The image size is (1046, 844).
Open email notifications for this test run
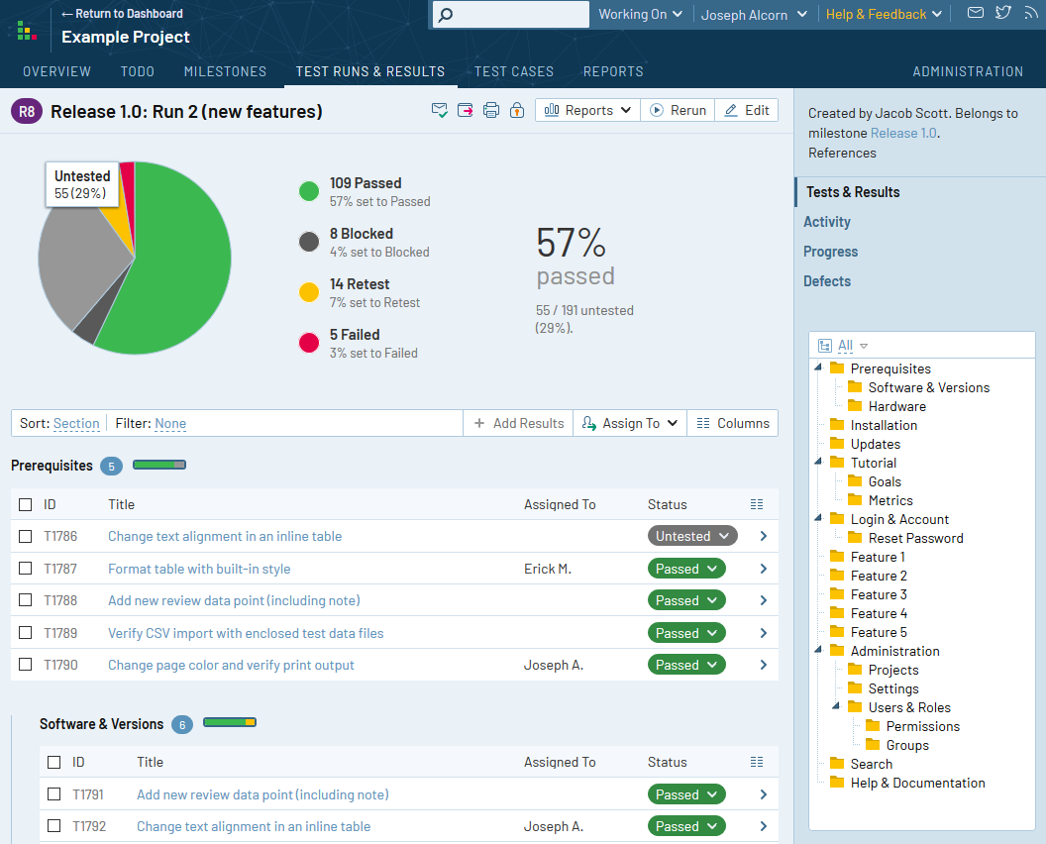click(439, 110)
